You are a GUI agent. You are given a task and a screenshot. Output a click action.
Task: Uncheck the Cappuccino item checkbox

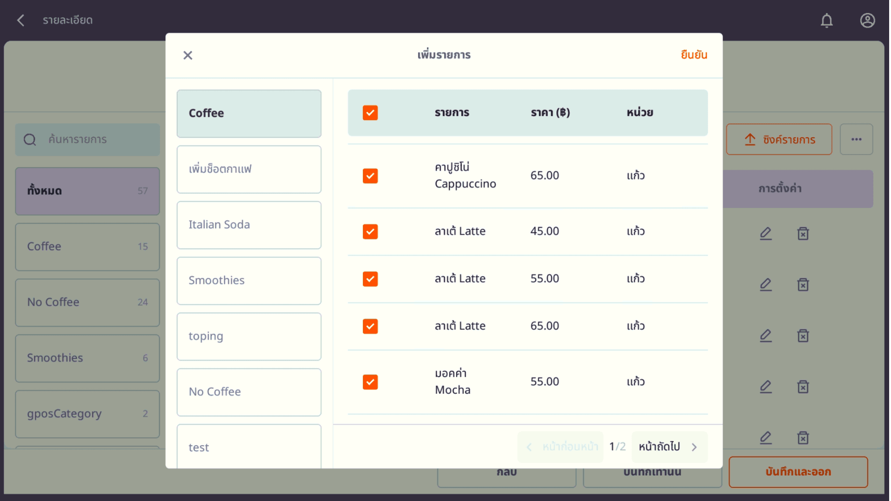pos(370,176)
